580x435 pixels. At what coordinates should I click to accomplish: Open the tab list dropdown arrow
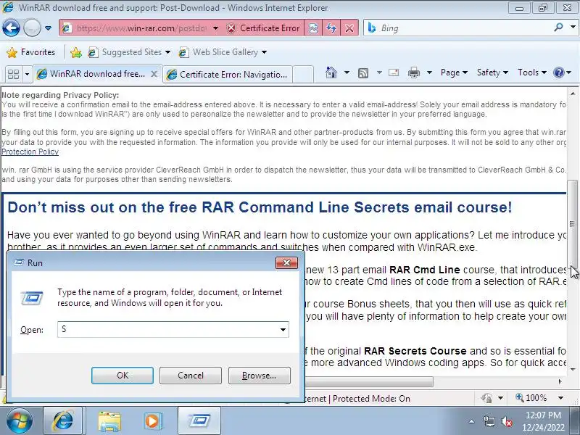tap(27, 74)
